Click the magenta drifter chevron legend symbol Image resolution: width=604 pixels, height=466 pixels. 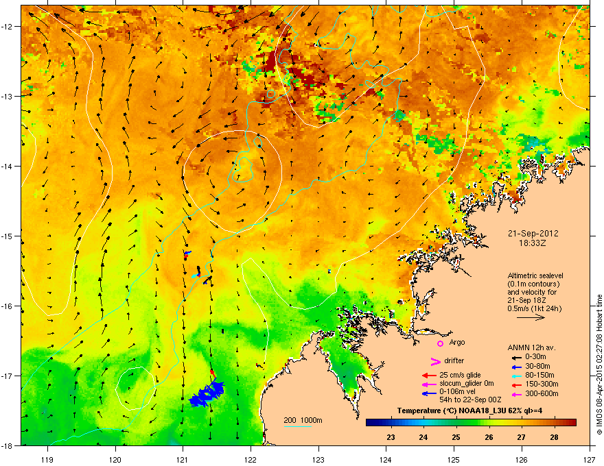click(436, 361)
